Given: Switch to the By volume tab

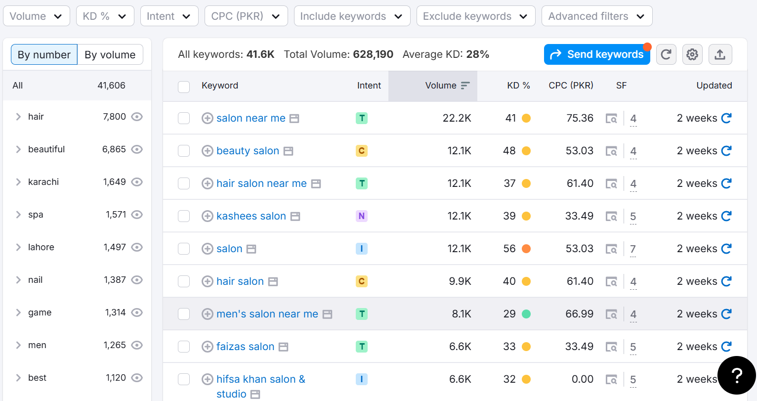Looking at the screenshot, I should [x=110, y=55].
